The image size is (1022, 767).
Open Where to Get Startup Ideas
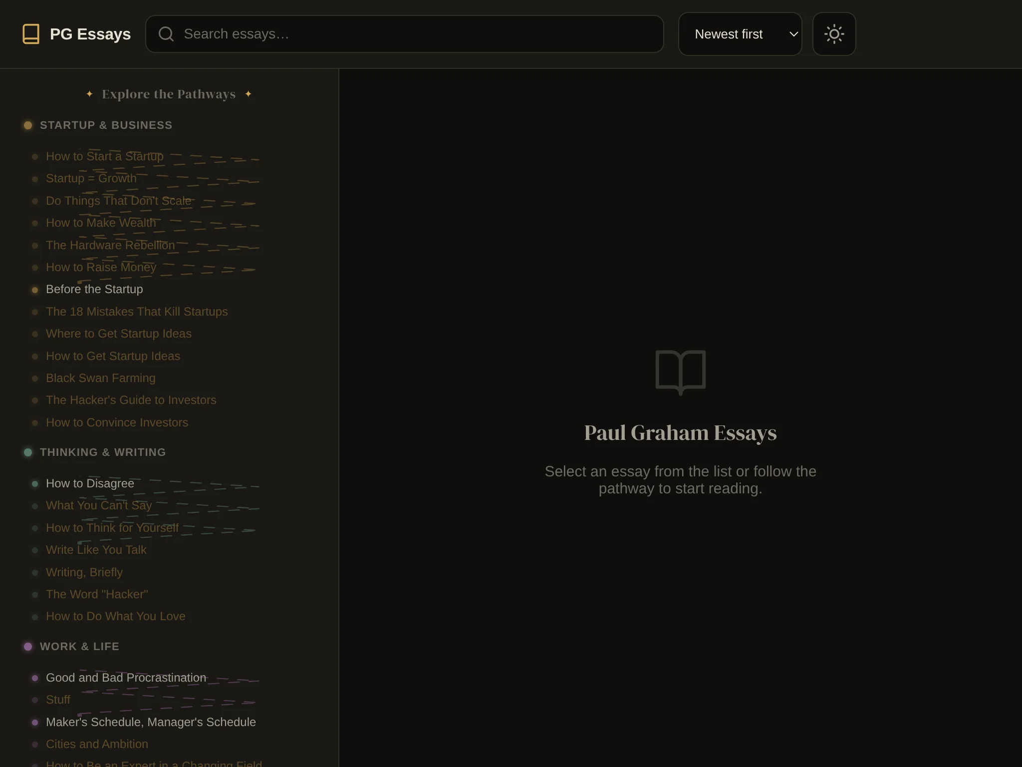119,334
